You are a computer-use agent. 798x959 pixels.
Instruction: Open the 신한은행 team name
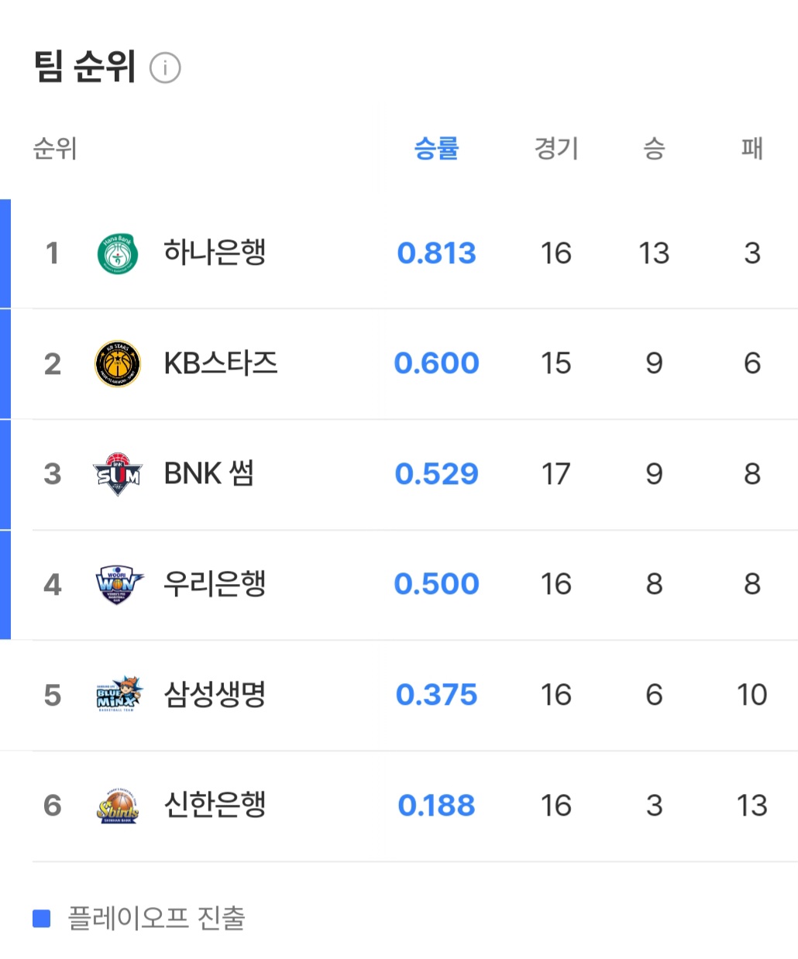tap(215, 804)
